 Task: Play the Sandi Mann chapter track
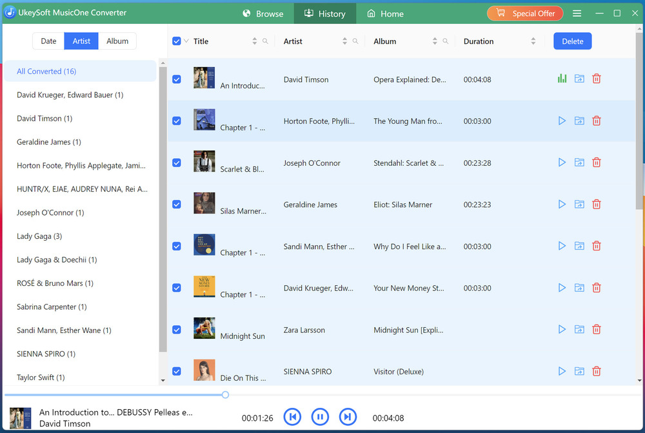[562, 246]
